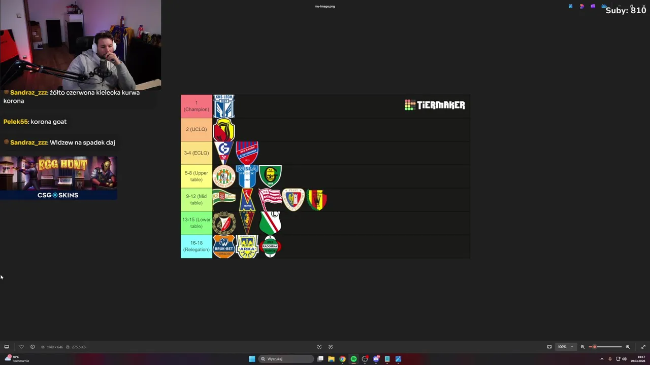Click the 1 (Champion) tier label
The width and height of the screenshot is (650, 365).
click(x=197, y=106)
